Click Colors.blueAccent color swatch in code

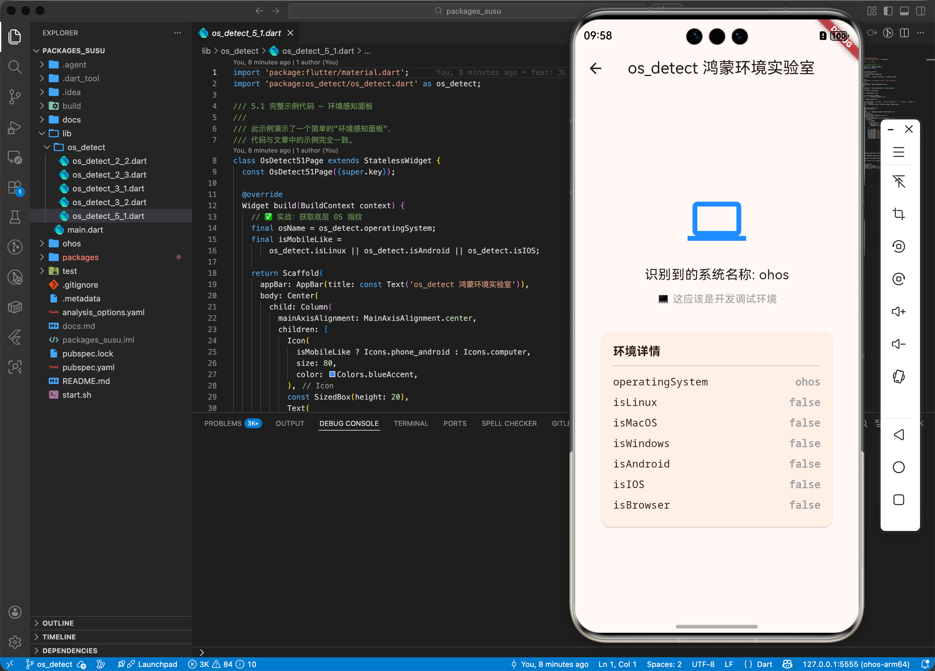pos(332,374)
